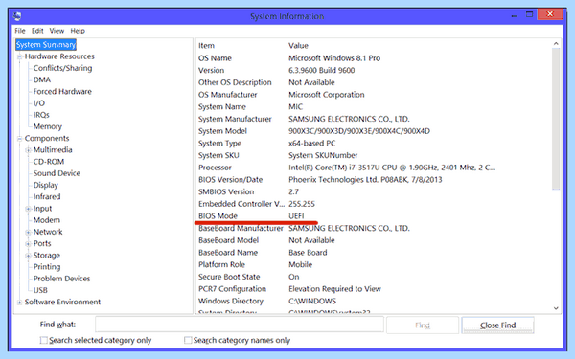Open the File menu
The width and height of the screenshot is (575, 359).
click(x=20, y=31)
